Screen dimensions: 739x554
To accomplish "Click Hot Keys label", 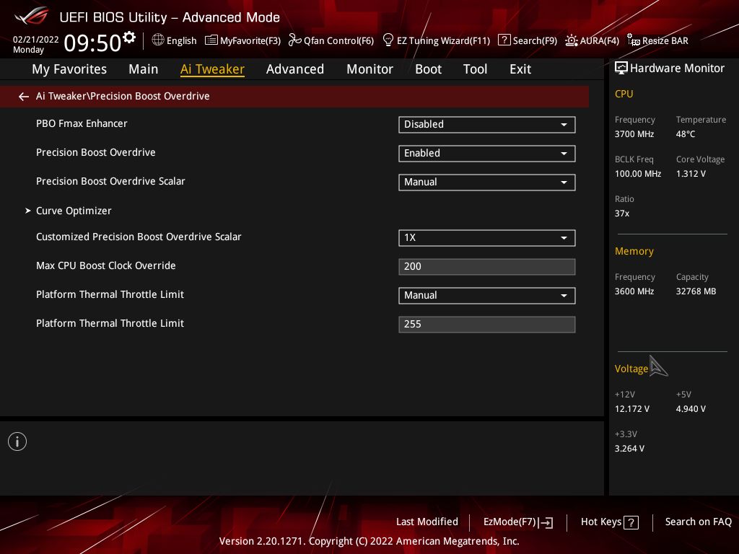I will 601,522.
